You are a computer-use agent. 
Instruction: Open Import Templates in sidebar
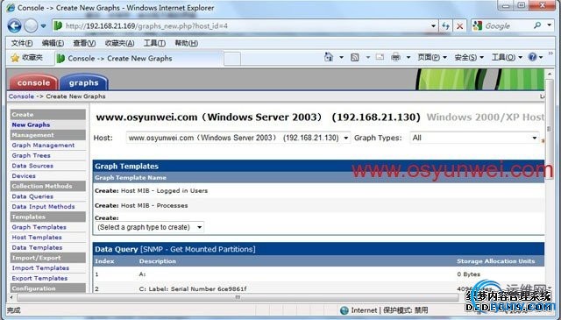coord(40,267)
